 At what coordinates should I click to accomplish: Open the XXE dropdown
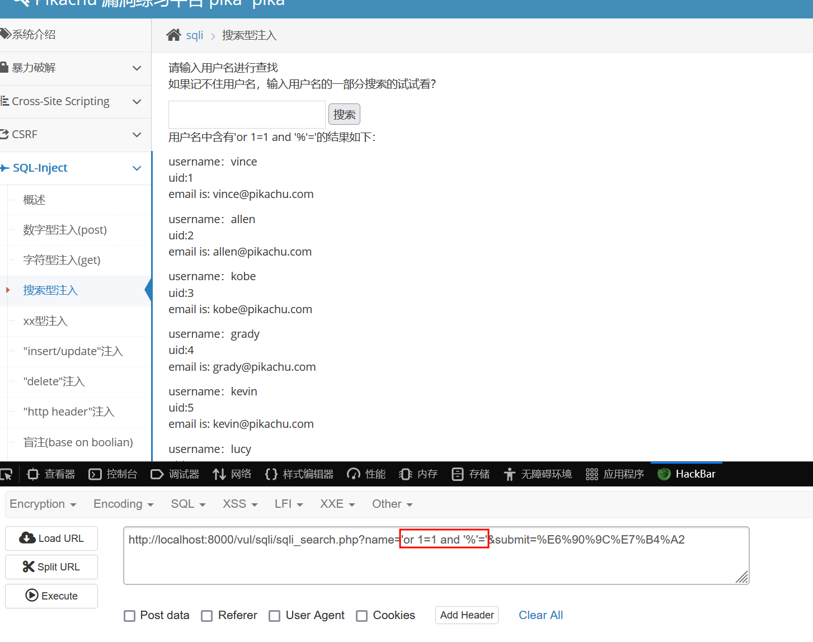pos(337,504)
